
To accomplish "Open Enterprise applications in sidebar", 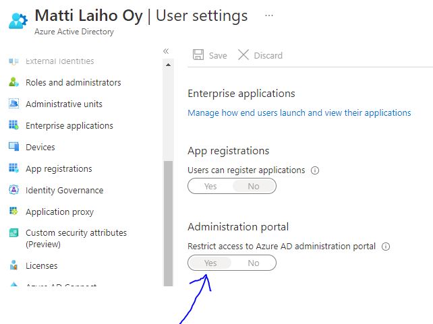I will (69, 126).
